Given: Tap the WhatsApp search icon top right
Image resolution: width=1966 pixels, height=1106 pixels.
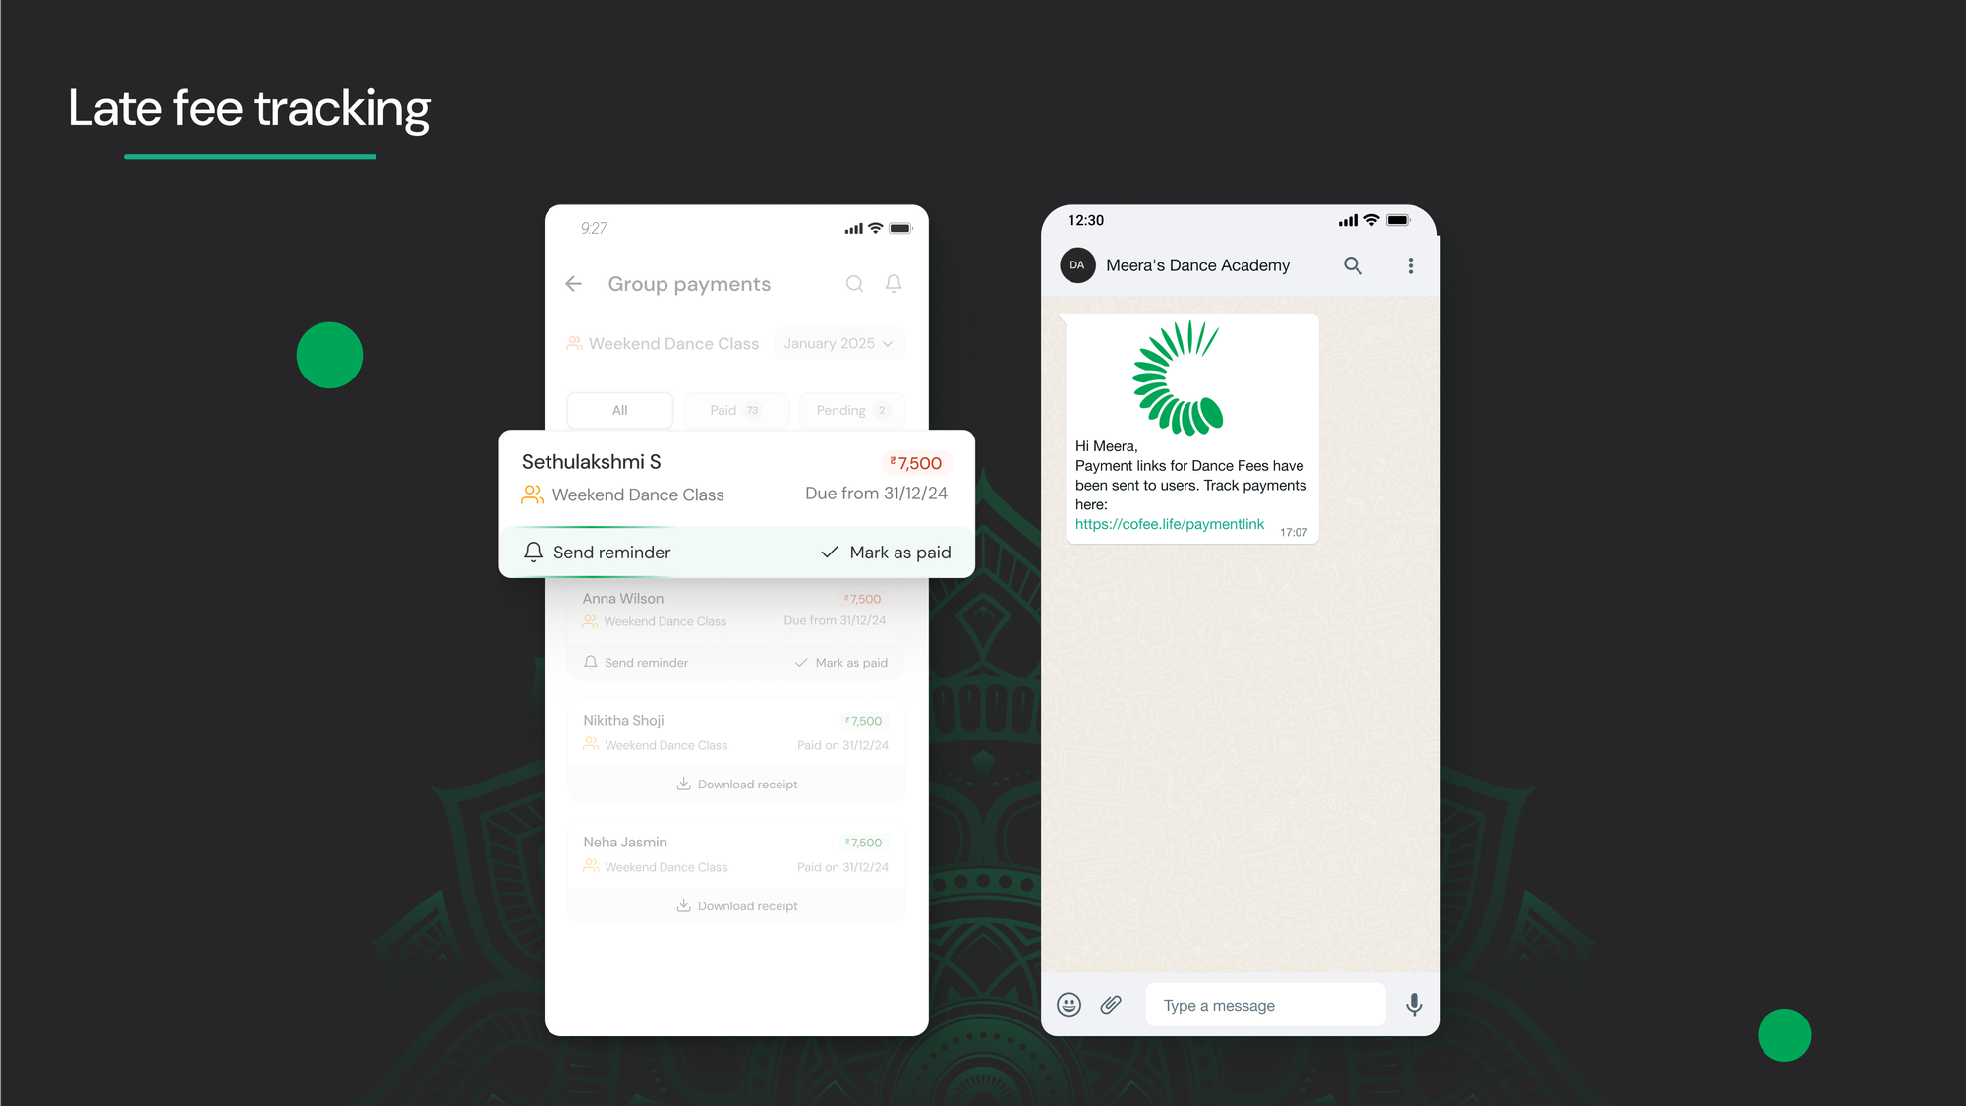Looking at the screenshot, I should (x=1353, y=264).
